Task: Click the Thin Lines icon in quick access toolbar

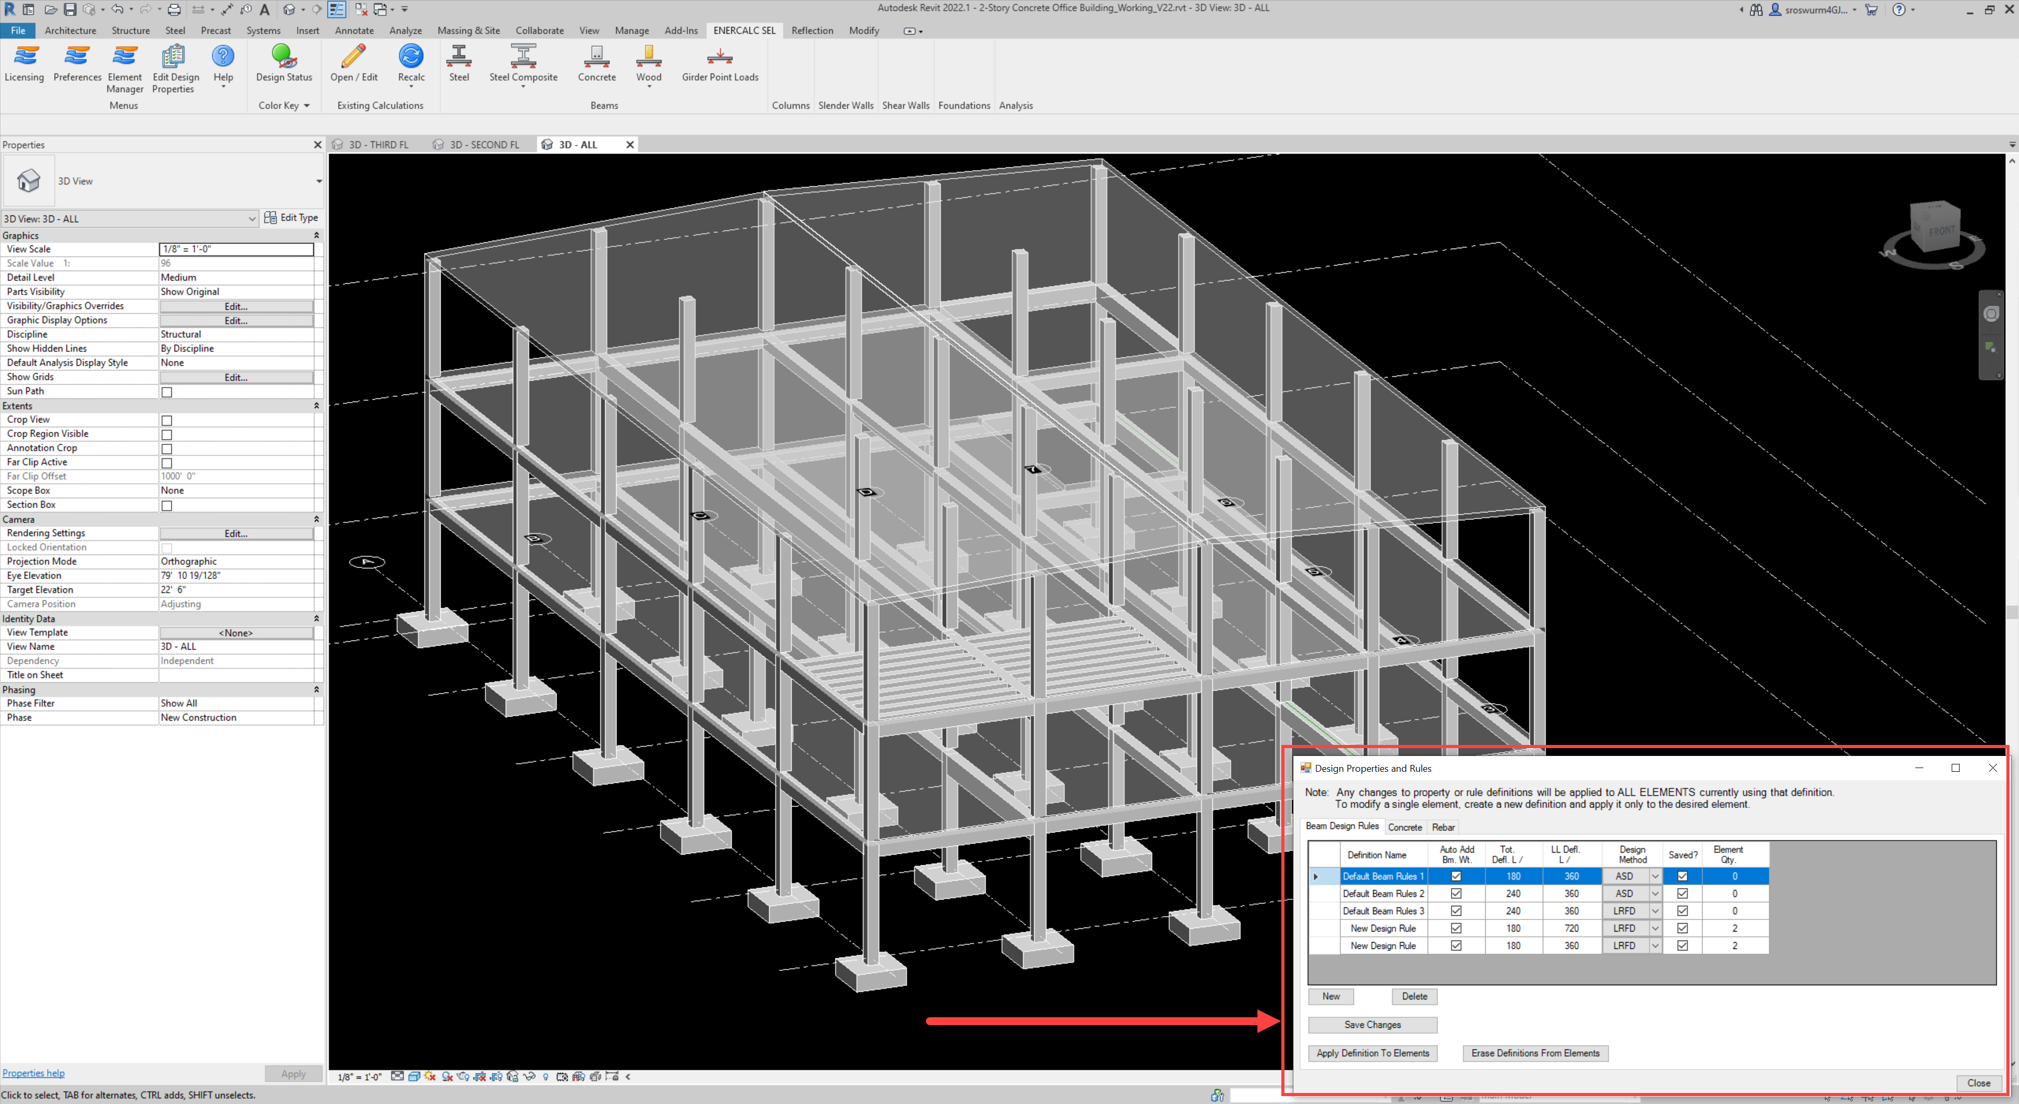Action: point(336,9)
